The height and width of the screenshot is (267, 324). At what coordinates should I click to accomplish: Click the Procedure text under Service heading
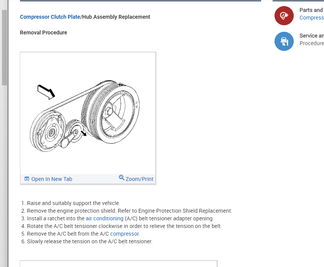(x=311, y=43)
